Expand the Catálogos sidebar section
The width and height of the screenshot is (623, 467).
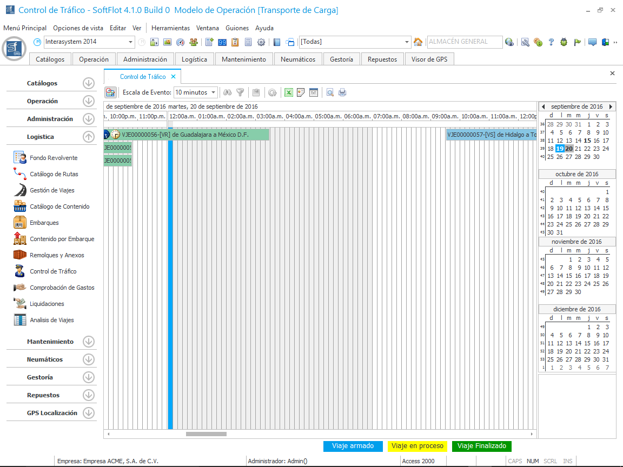click(x=89, y=83)
